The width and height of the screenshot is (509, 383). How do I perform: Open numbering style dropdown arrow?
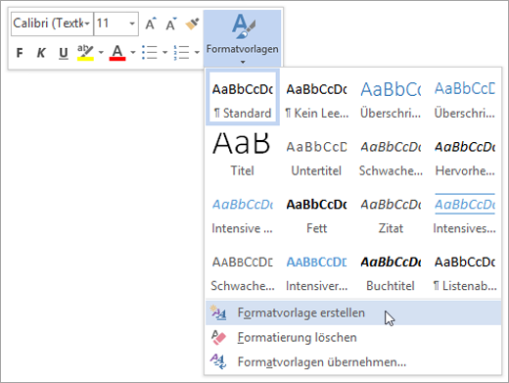tap(197, 53)
